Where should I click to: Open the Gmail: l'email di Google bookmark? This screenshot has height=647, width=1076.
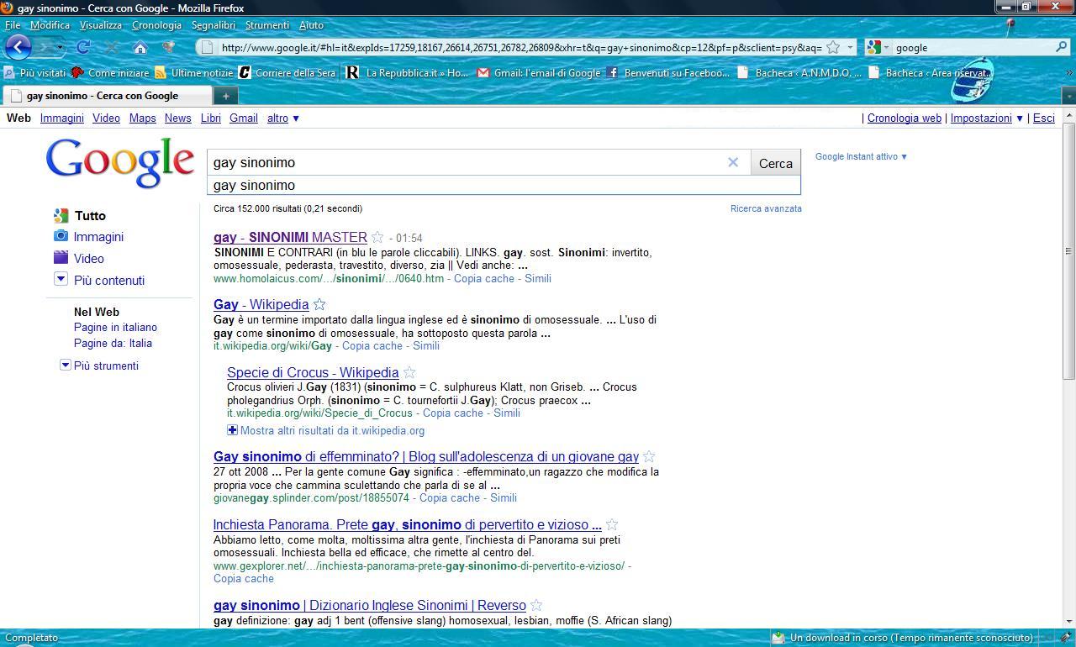pos(539,73)
